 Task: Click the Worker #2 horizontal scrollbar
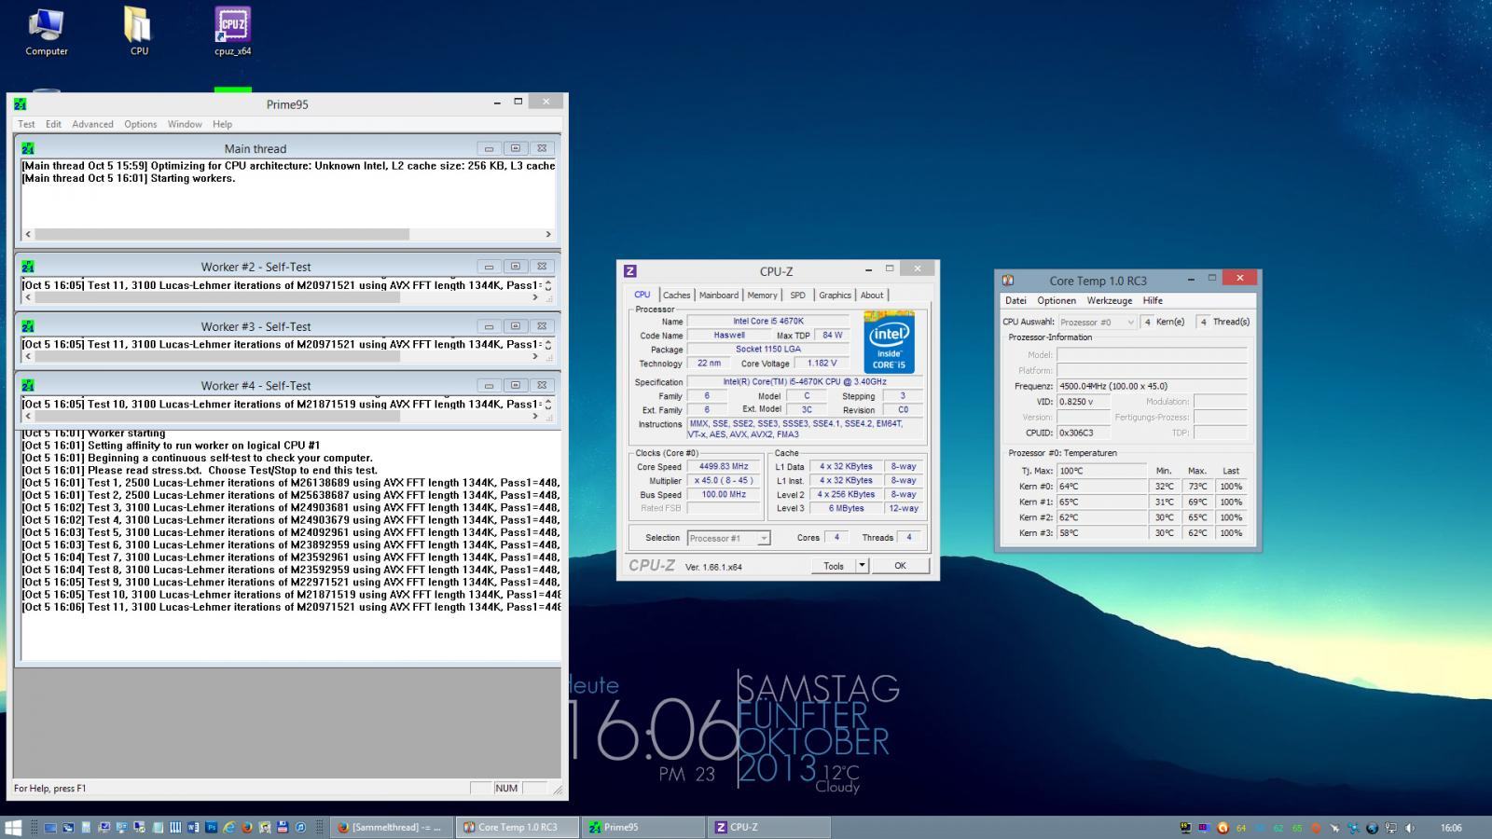click(x=282, y=297)
